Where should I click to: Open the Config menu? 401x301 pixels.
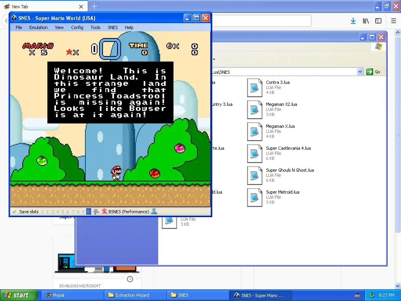(x=77, y=27)
